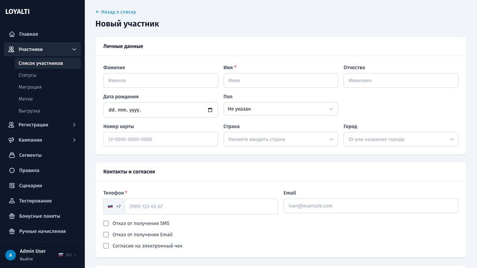This screenshot has height=268, width=477.
Task: Click the Ручные начисления gift icon
Action: point(12,231)
